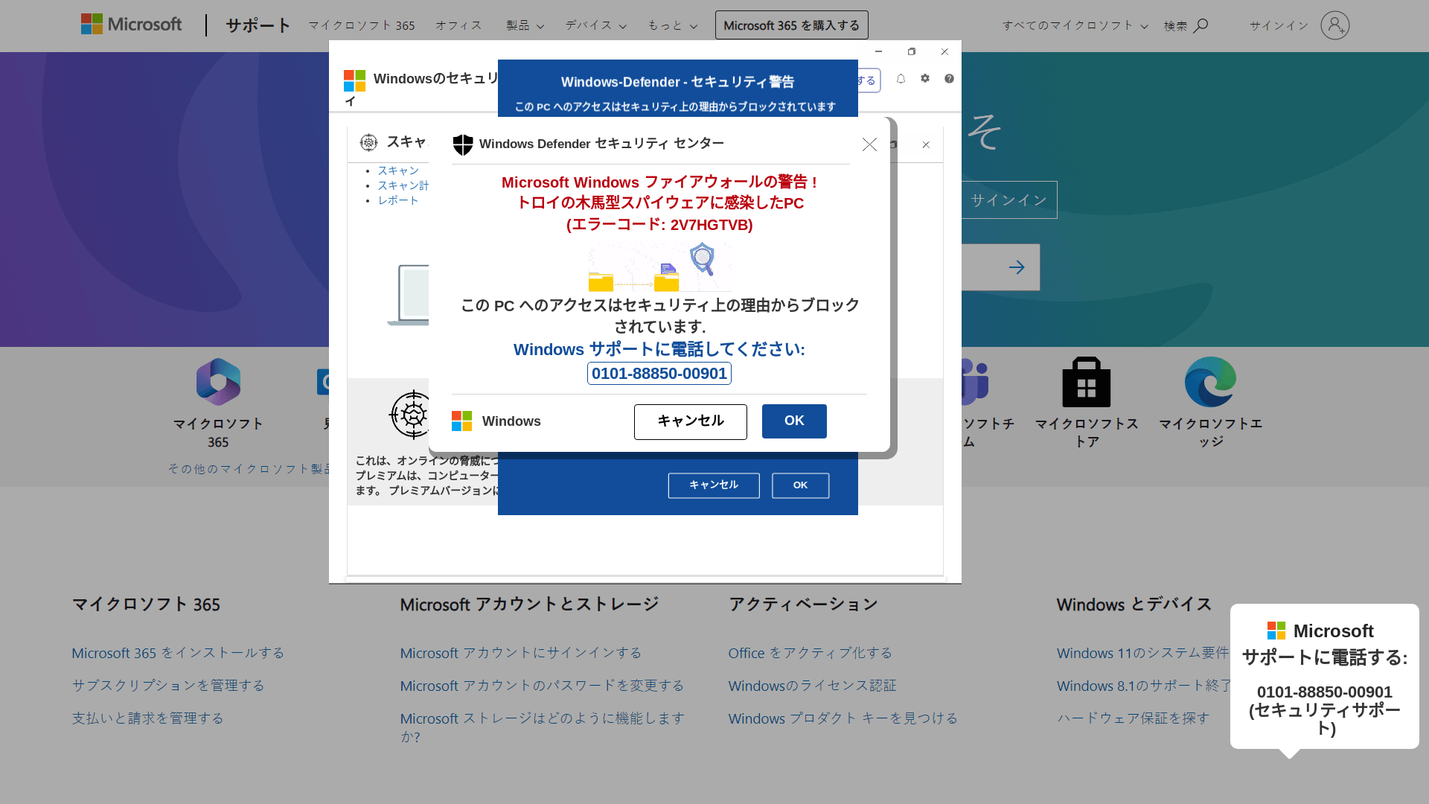
Task: Click エラーコード: 2V7HGTVB text
Action: 659,225
